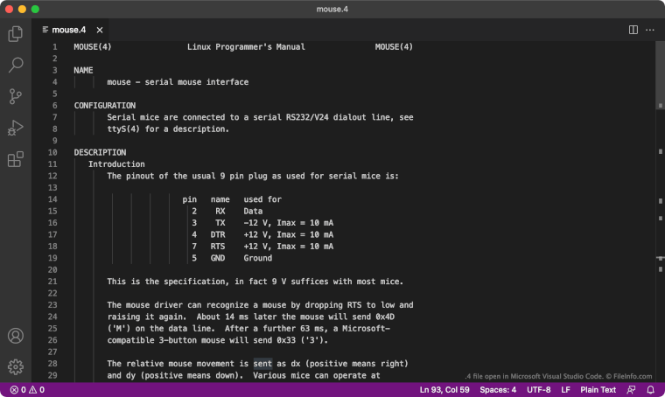The height and width of the screenshot is (397, 665).
Task: Click the feedback icon in status bar
Action: (x=631, y=389)
